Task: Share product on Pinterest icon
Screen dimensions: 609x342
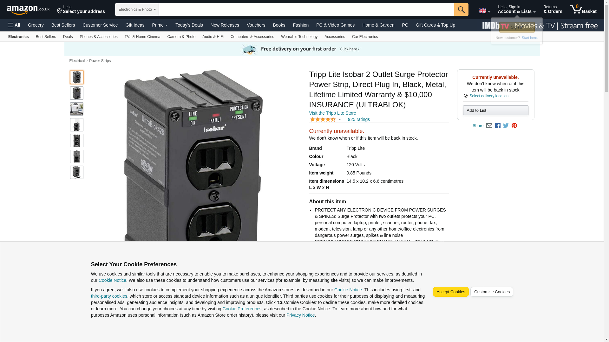Action: coord(514,126)
